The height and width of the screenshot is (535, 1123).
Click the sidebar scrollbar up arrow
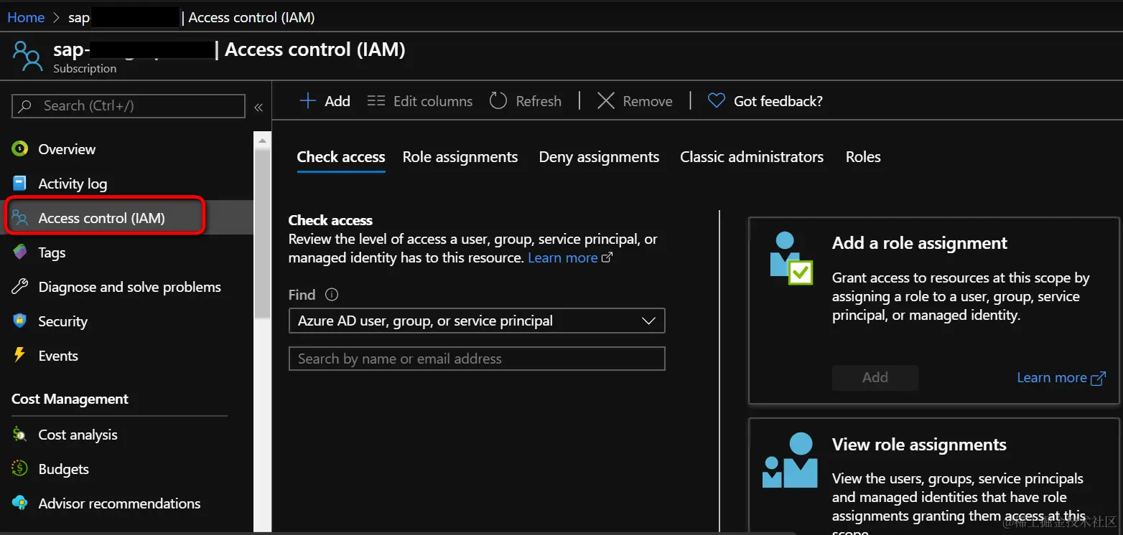click(x=262, y=141)
